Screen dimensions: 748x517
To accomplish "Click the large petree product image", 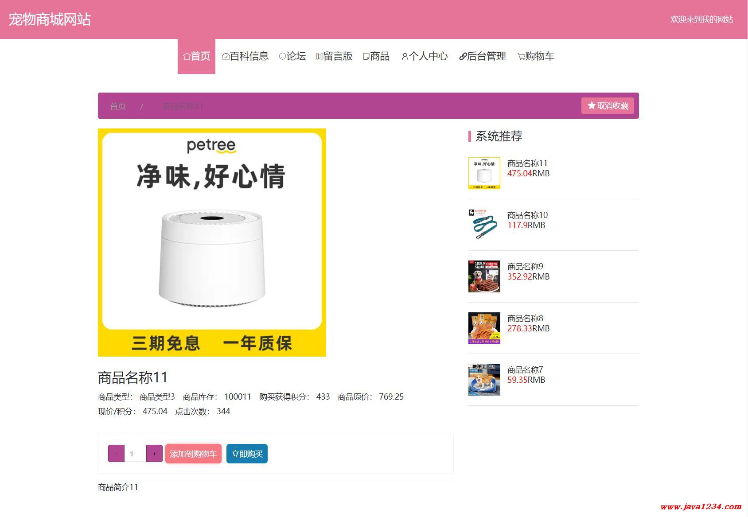I will [x=212, y=242].
